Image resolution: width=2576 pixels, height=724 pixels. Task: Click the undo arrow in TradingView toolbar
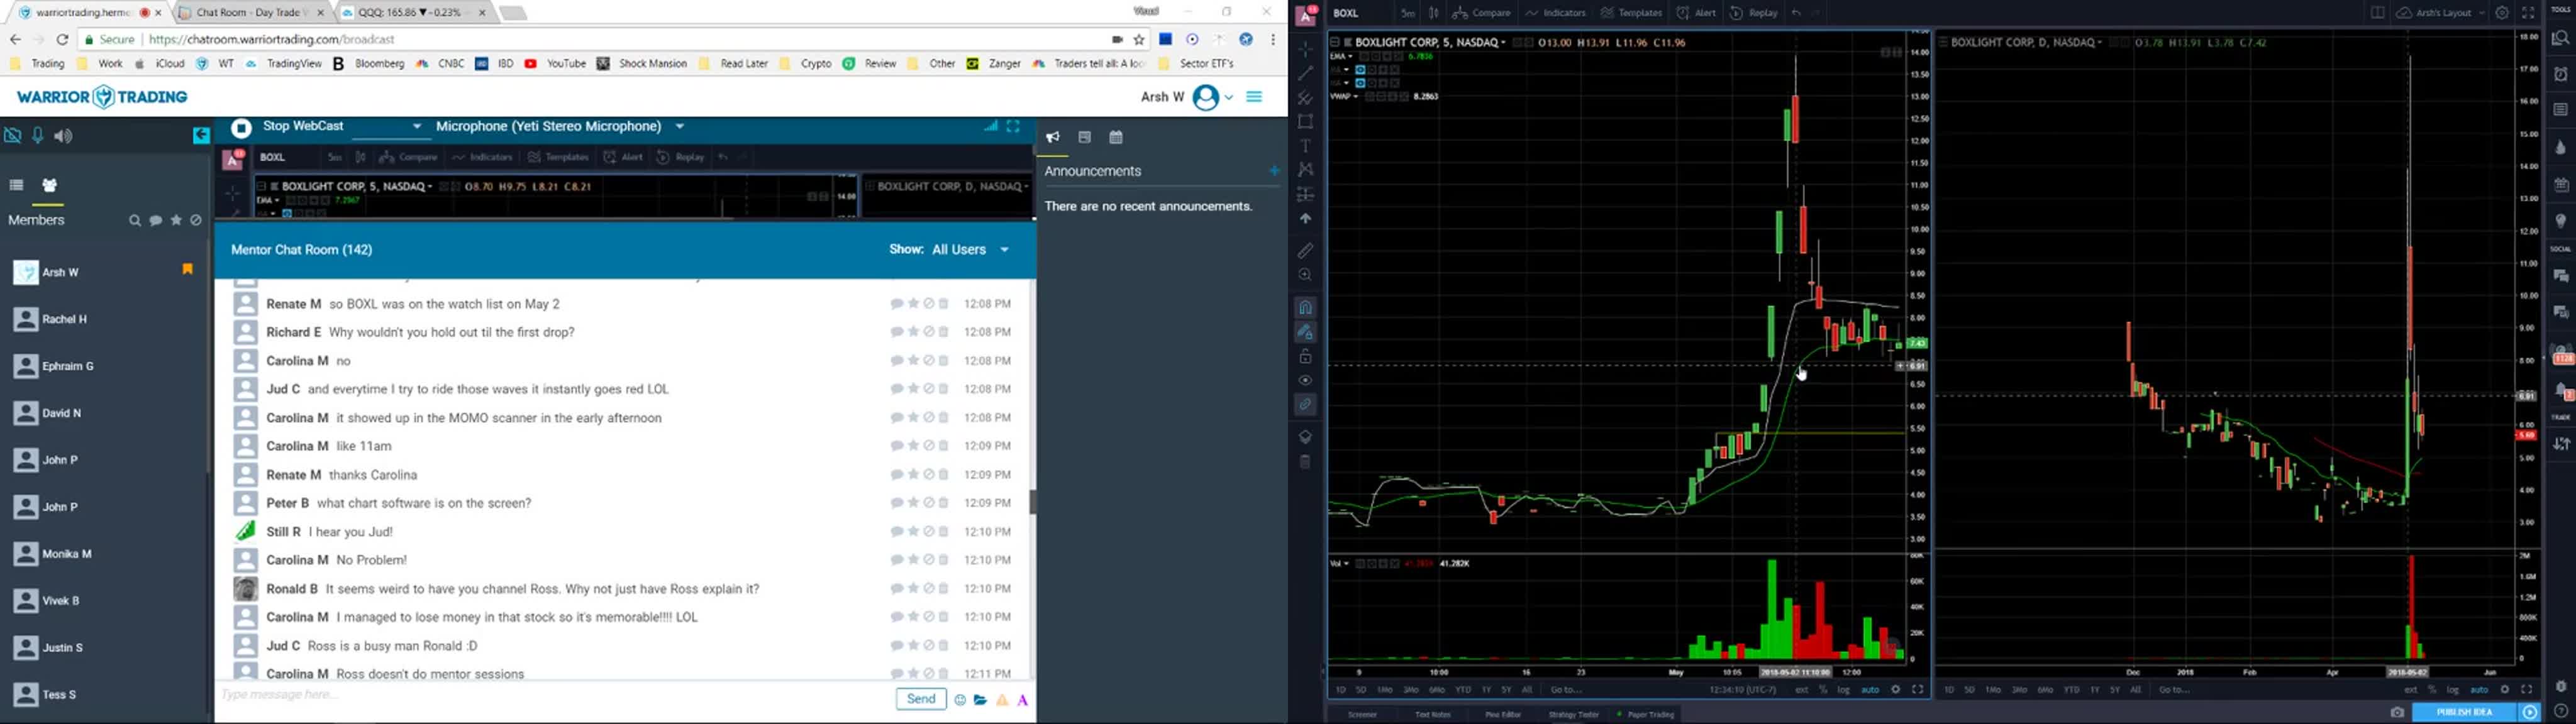pyautogui.click(x=1797, y=13)
